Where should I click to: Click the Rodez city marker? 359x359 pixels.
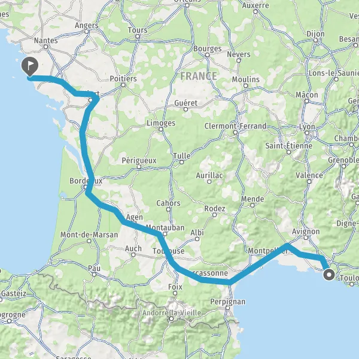(215, 215)
